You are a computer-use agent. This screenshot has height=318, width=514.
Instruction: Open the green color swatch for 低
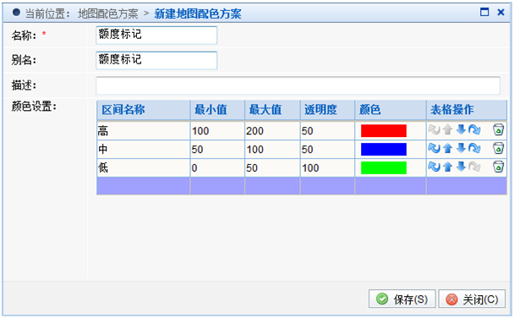click(x=384, y=167)
